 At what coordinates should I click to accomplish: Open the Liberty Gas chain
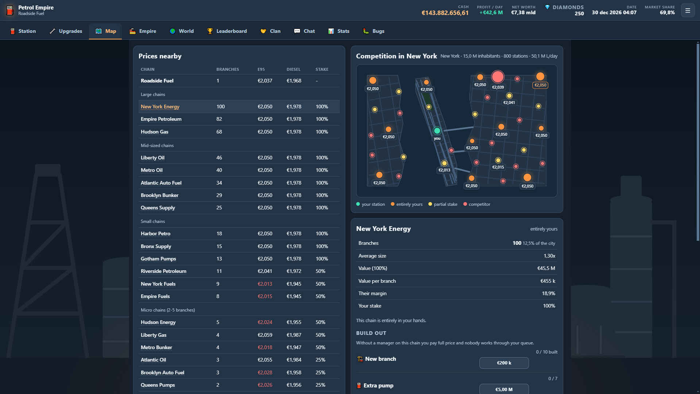153,335
